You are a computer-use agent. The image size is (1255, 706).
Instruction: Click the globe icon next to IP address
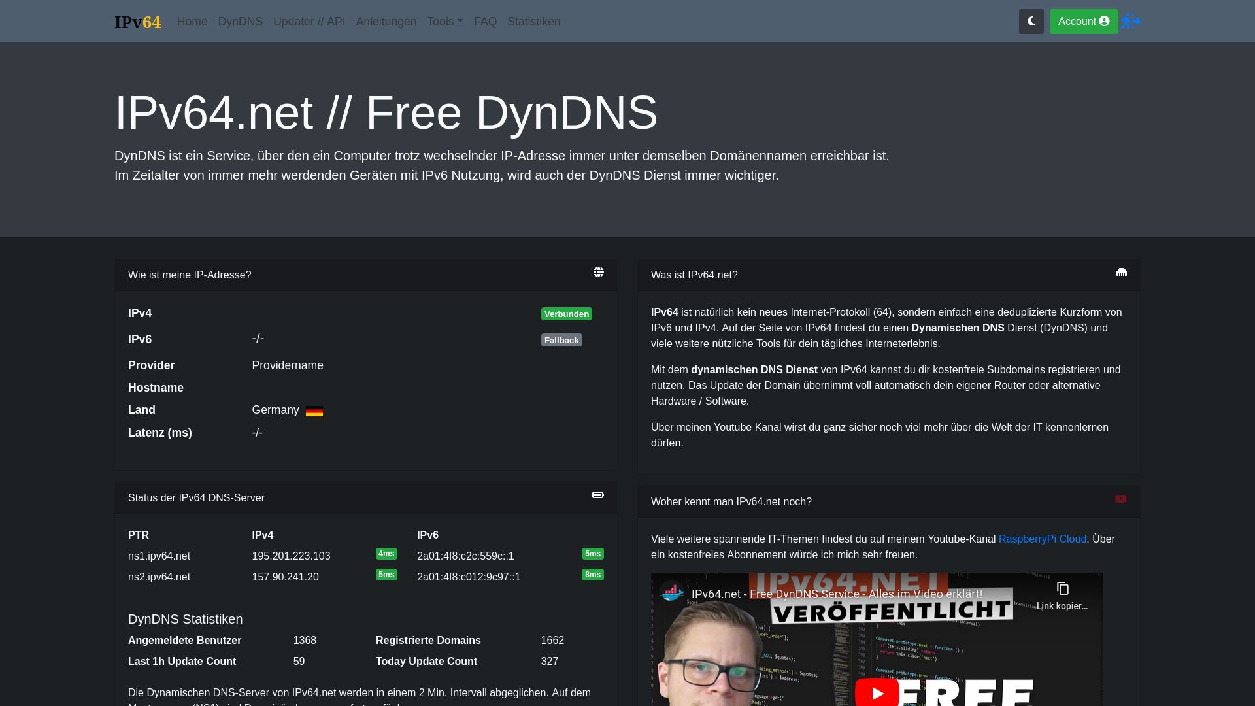pyautogui.click(x=598, y=273)
